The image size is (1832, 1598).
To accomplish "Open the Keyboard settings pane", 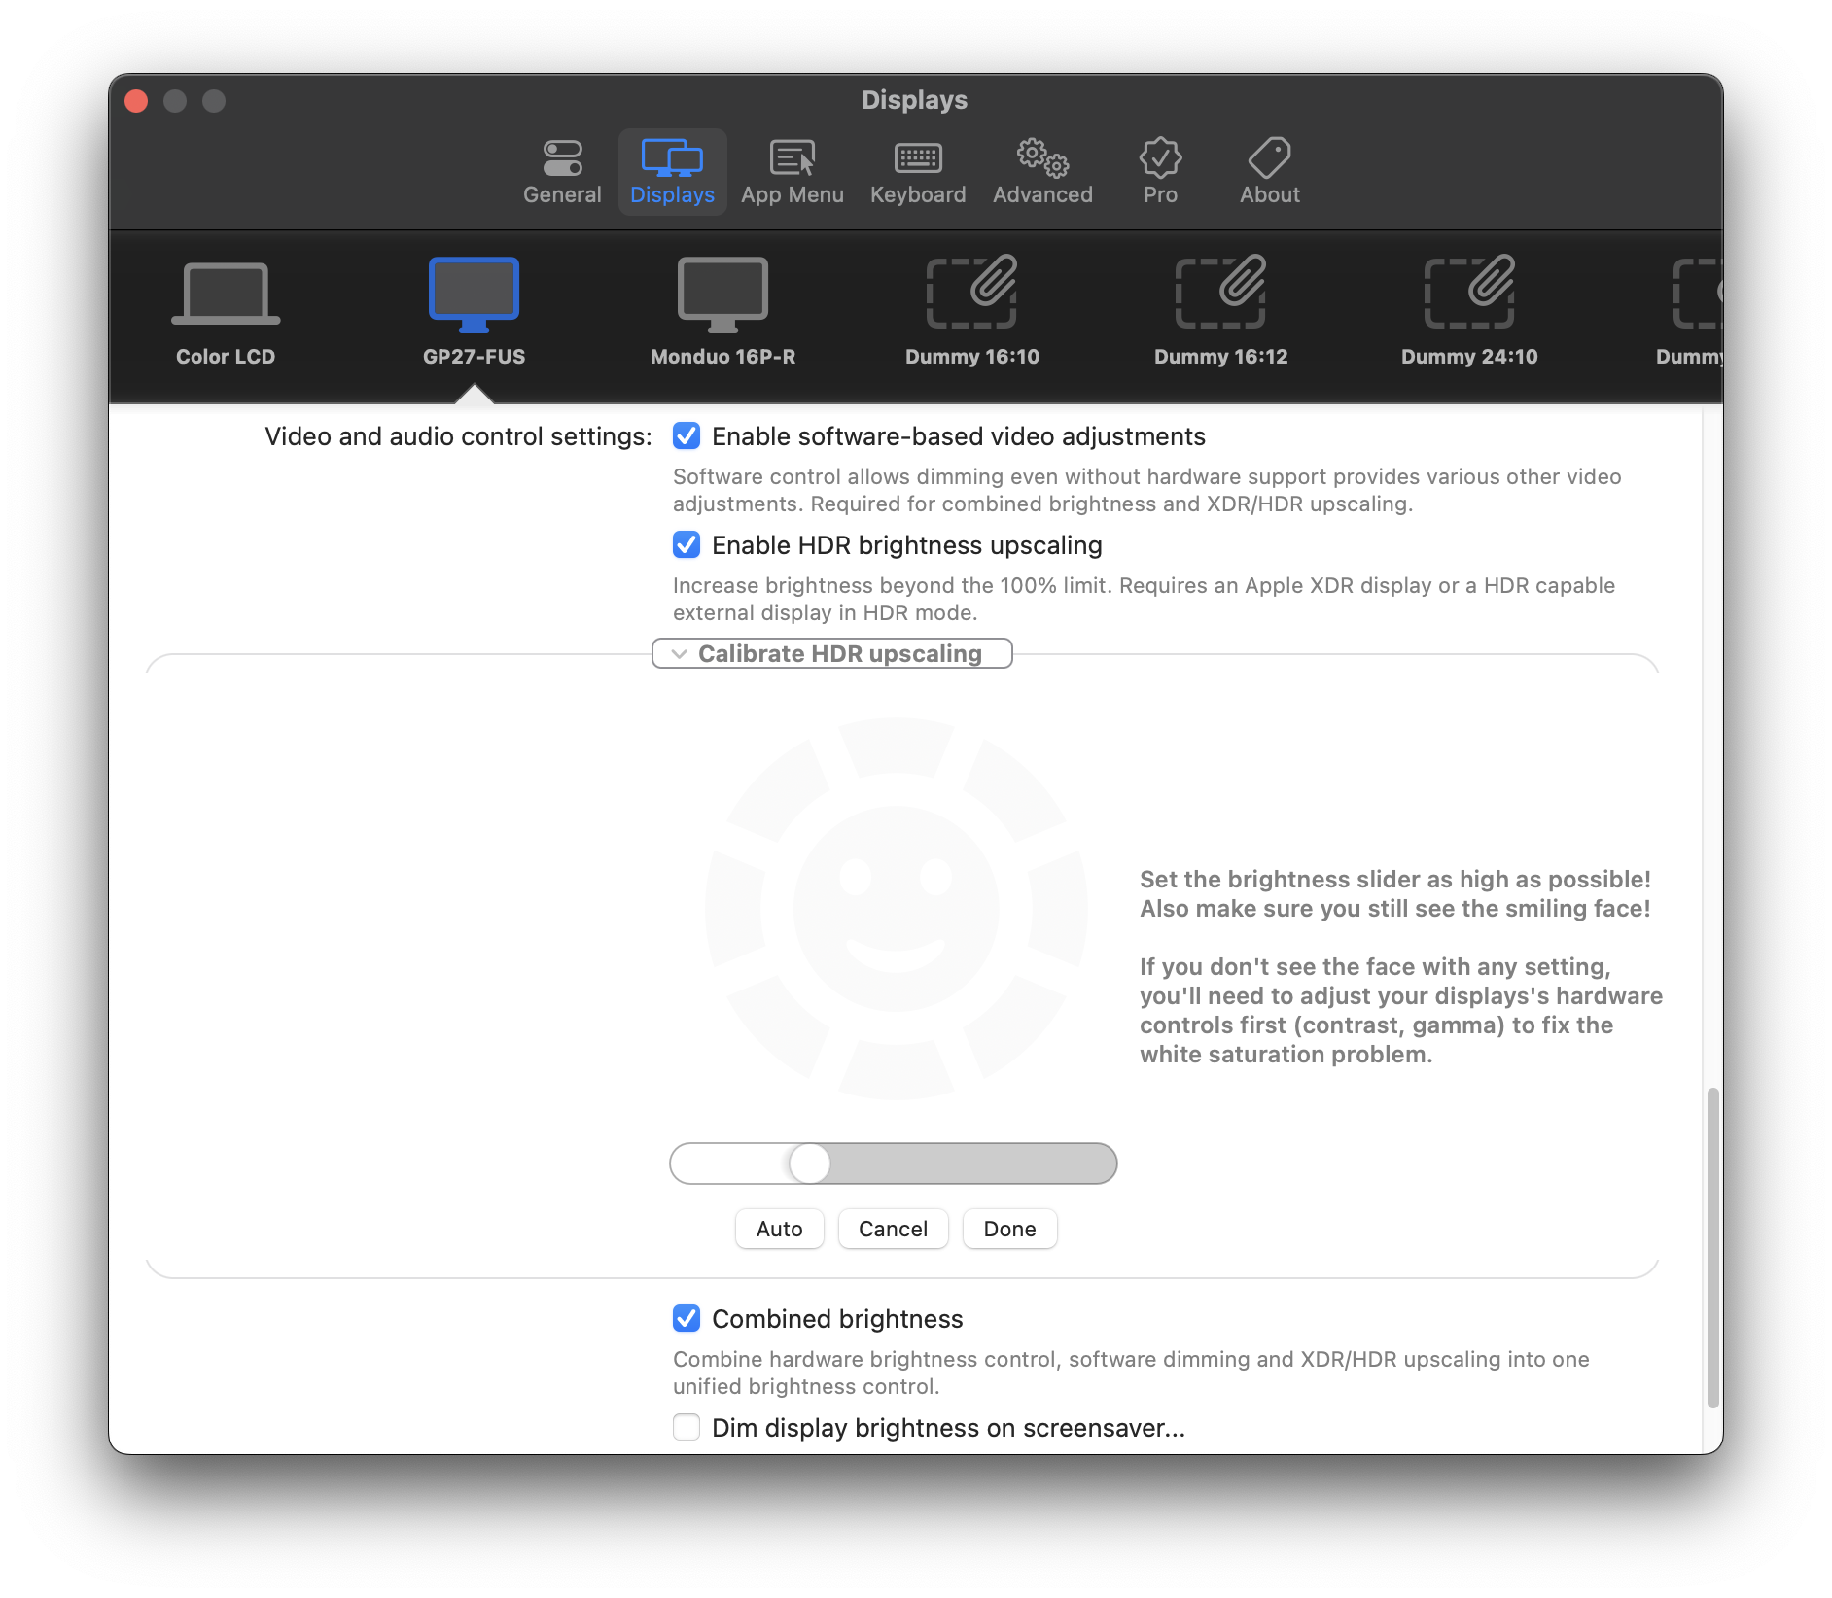I will pos(917,172).
